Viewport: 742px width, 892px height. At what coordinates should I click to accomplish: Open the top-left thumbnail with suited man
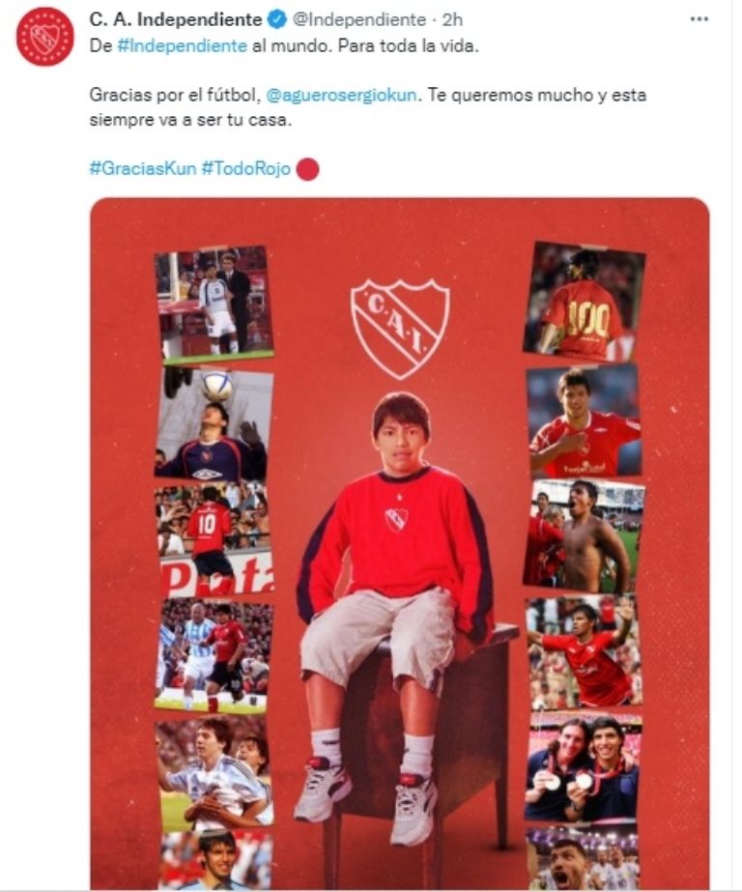(x=214, y=303)
